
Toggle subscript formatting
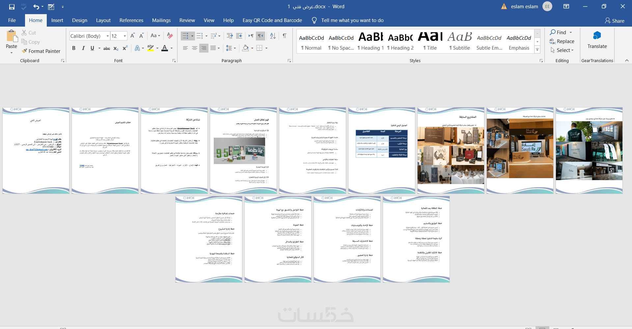click(x=116, y=48)
